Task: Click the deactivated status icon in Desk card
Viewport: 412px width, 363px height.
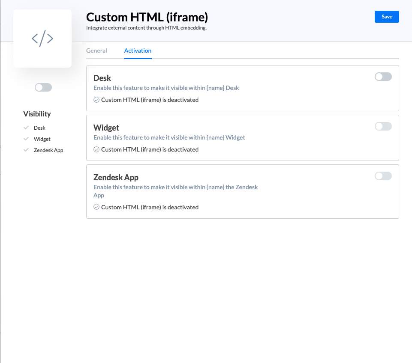Action: tap(96, 100)
